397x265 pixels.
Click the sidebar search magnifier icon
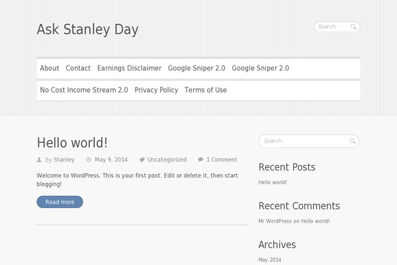pos(352,141)
